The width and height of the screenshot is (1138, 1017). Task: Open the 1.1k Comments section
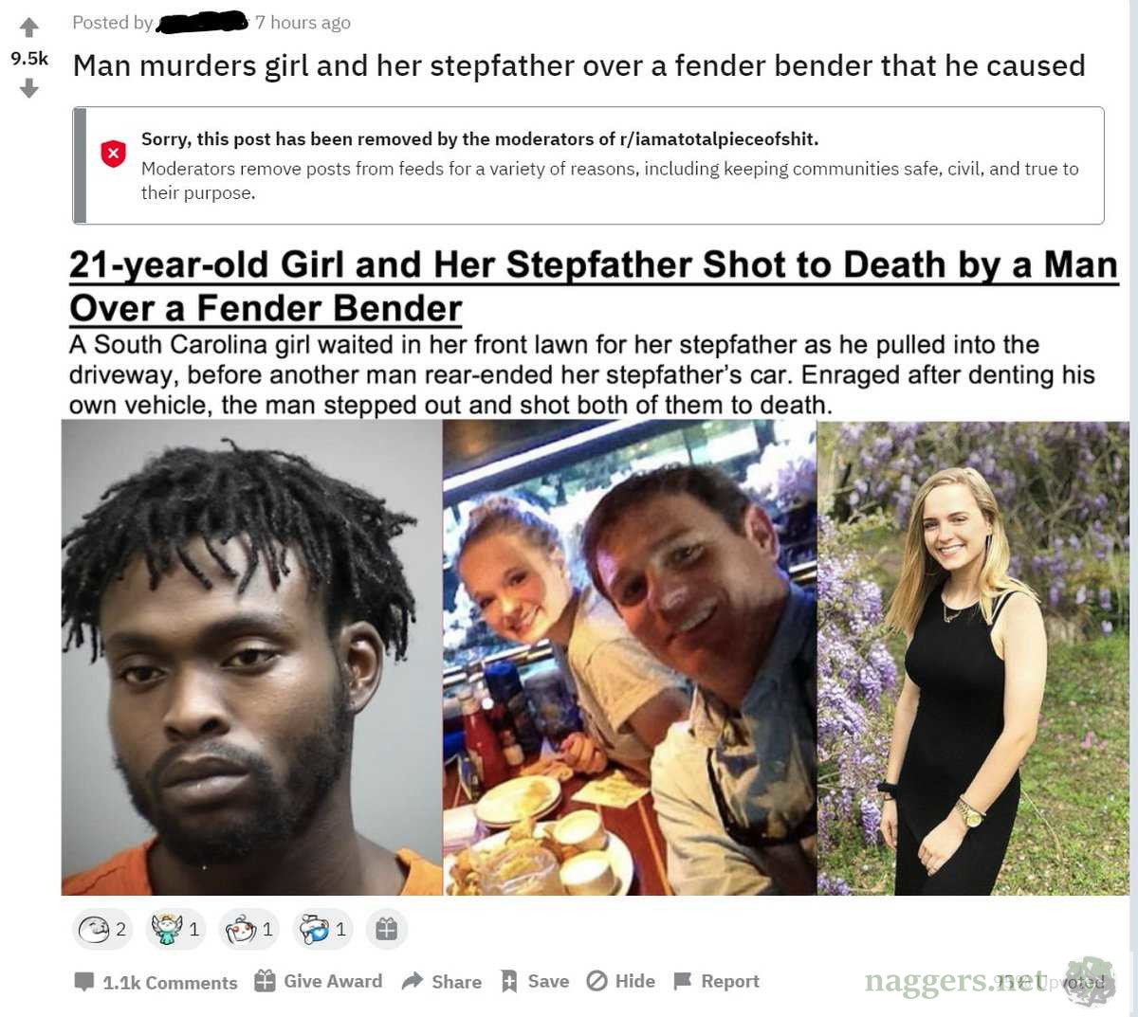point(156,982)
